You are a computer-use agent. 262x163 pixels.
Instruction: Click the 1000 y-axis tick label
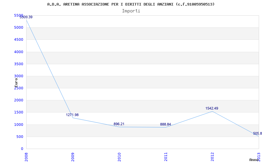pos(19,125)
